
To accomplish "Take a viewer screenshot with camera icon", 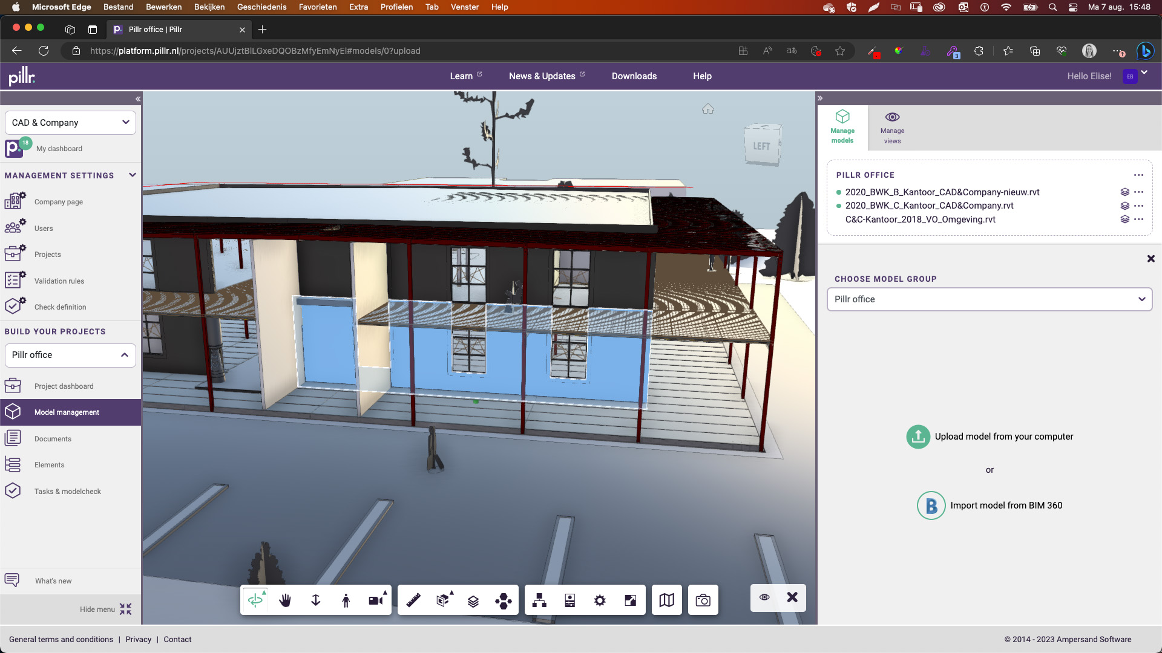I will click(x=703, y=600).
